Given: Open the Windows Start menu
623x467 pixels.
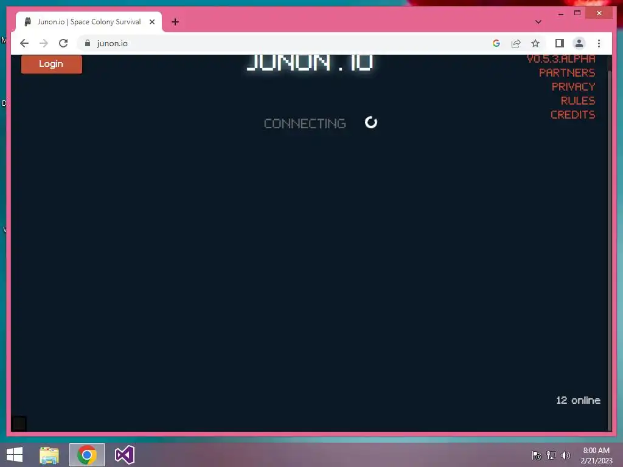Looking at the screenshot, I should (x=15, y=455).
